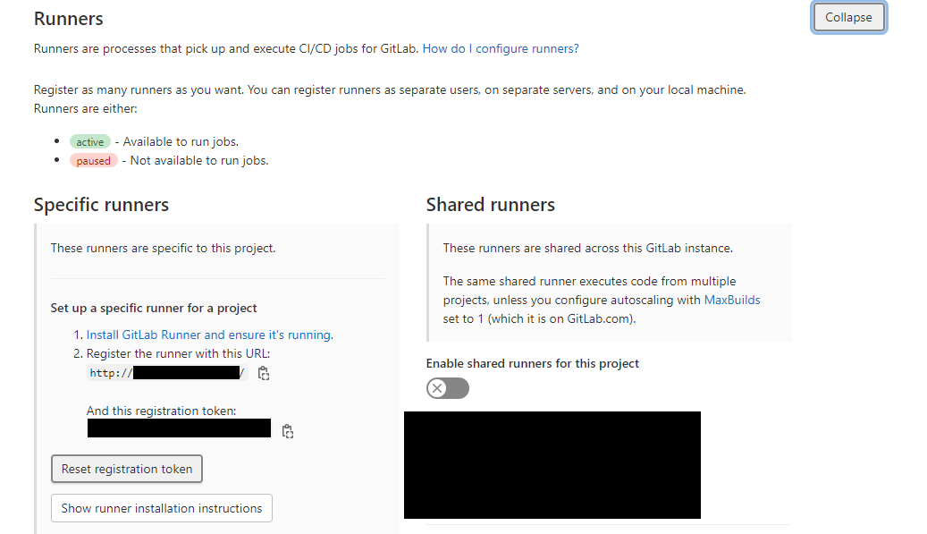Click the clipboard icon under the token field
Viewport: 927px width, 534px height.
tap(287, 430)
